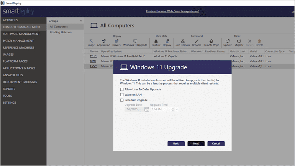Click the 'Windows 11 Capable' cell for ETHEL

point(165,56)
